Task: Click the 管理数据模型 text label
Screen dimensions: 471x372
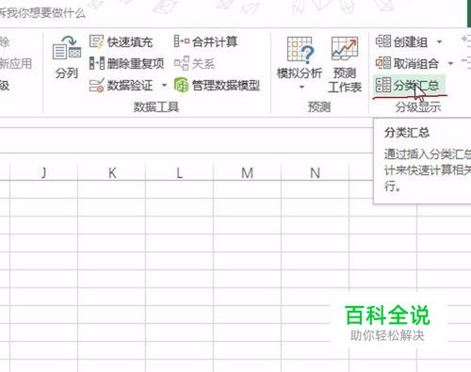Action: pos(226,86)
